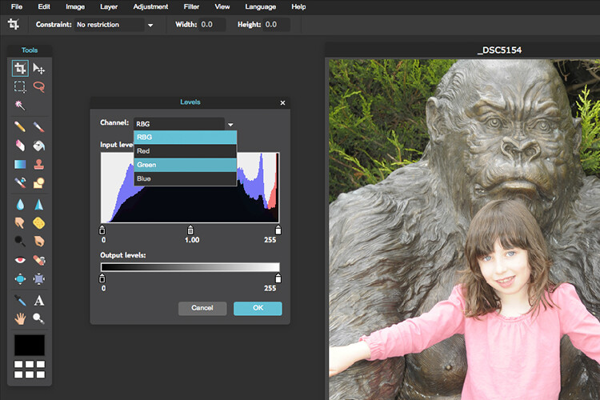Open the Constraint dropdown arrow

pyautogui.click(x=150, y=26)
